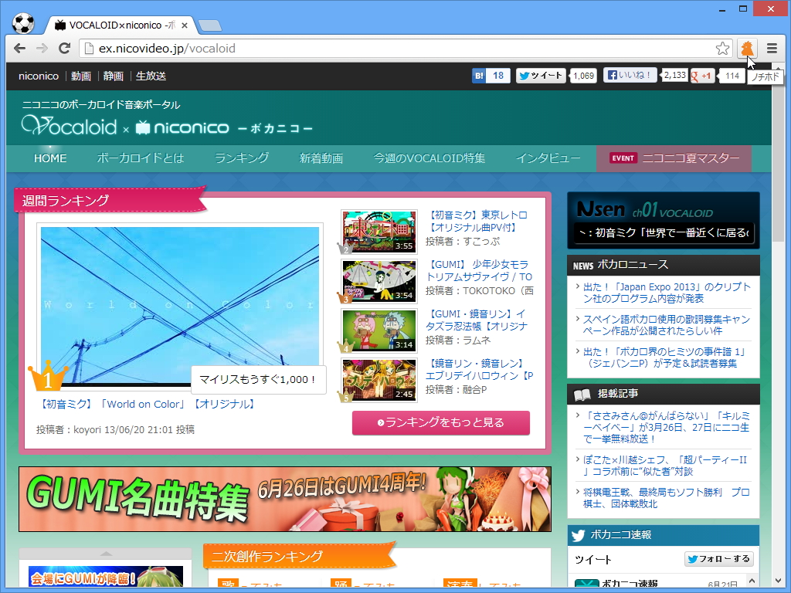Select the HOME tab
Screen dimensions: 791x593
(x=49, y=158)
